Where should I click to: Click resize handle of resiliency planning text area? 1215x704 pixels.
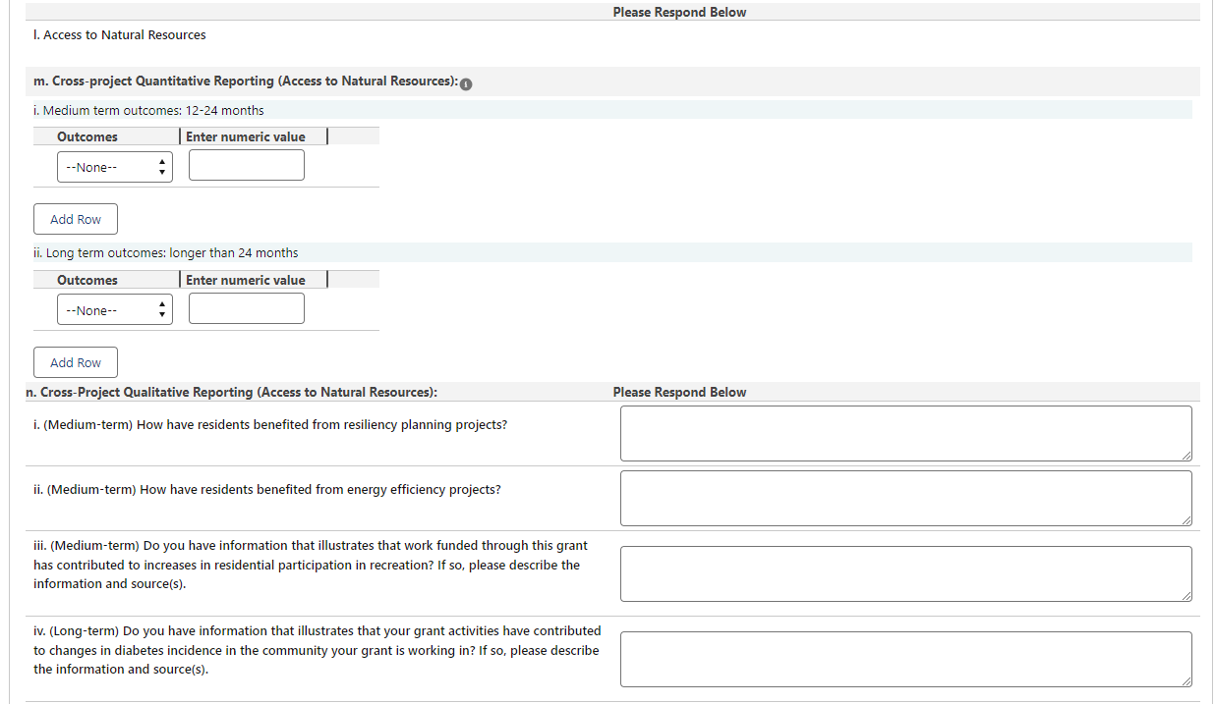[1186, 456]
